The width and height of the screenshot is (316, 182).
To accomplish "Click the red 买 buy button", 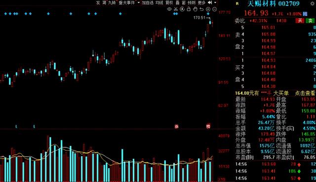I will click(300, 21).
